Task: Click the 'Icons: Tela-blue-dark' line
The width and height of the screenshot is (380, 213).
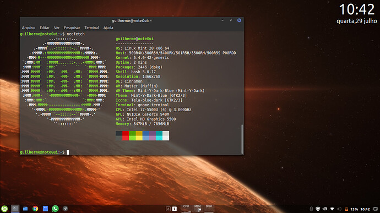Action: [x=149, y=100]
